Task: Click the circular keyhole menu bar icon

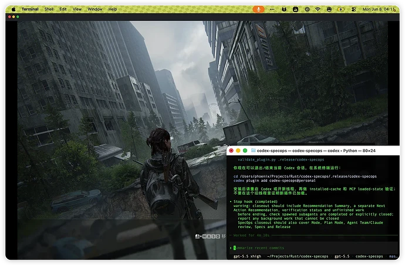Action: pyautogui.click(x=307, y=9)
